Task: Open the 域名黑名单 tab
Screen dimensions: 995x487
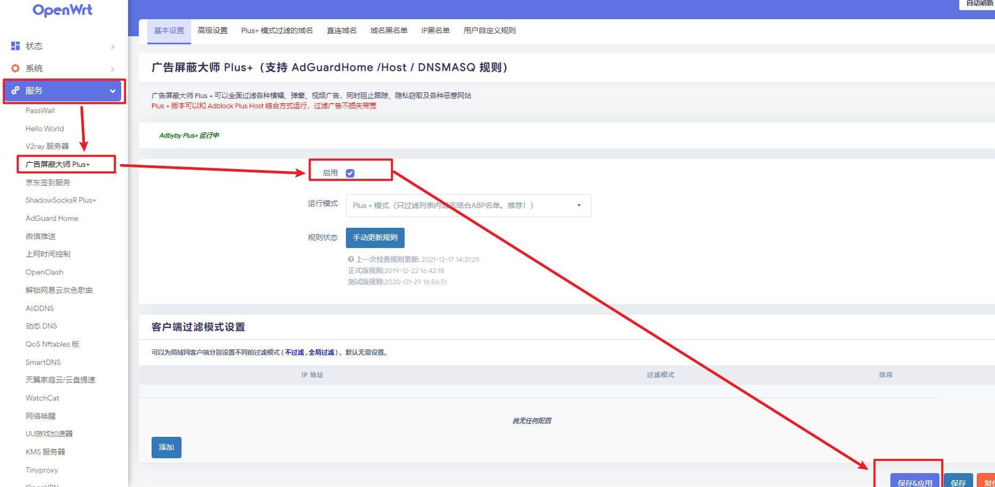Action: pyautogui.click(x=389, y=30)
